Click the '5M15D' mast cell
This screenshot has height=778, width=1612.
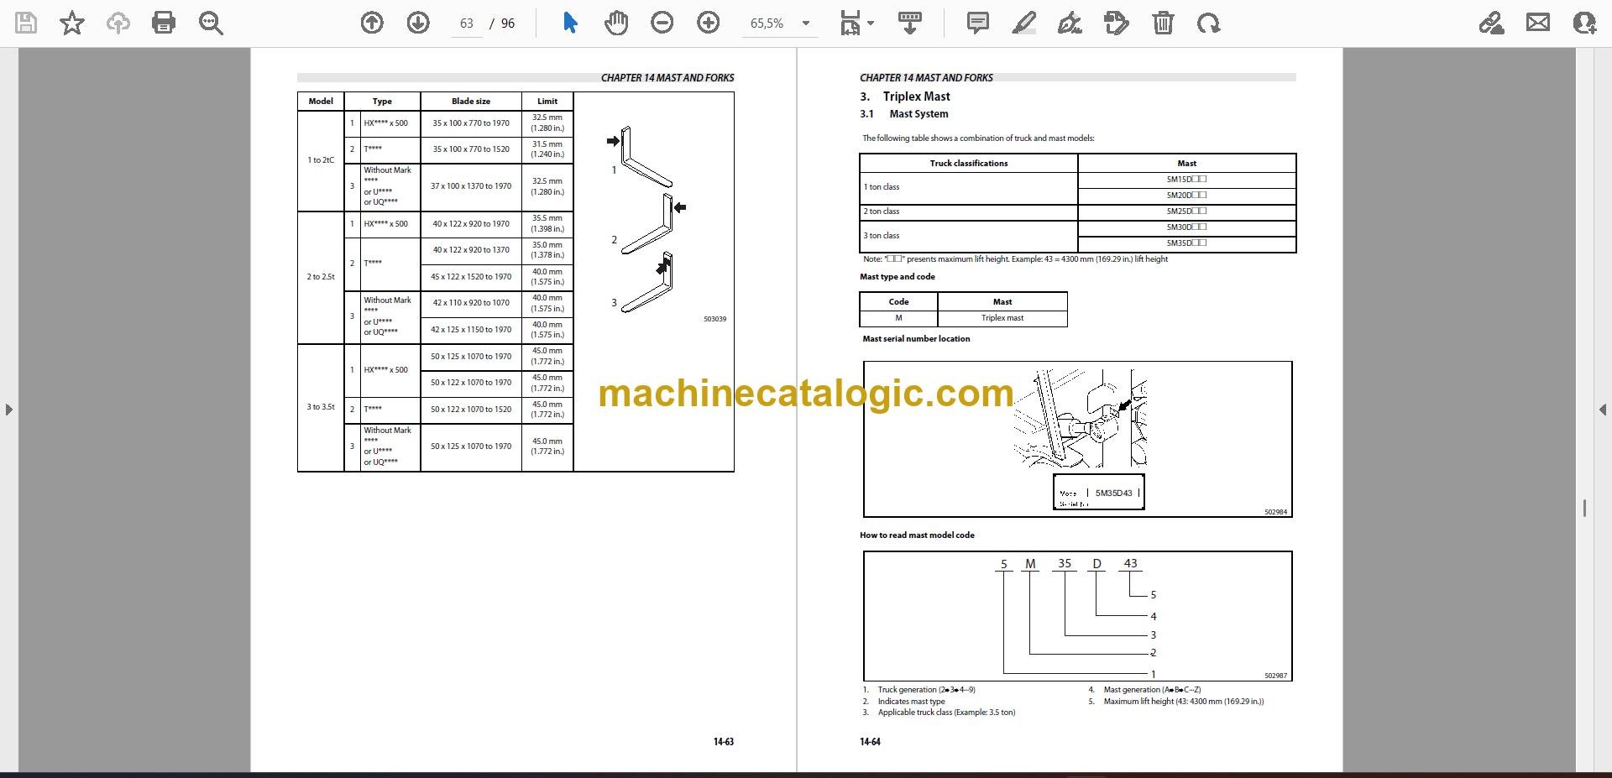click(1186, 180)
